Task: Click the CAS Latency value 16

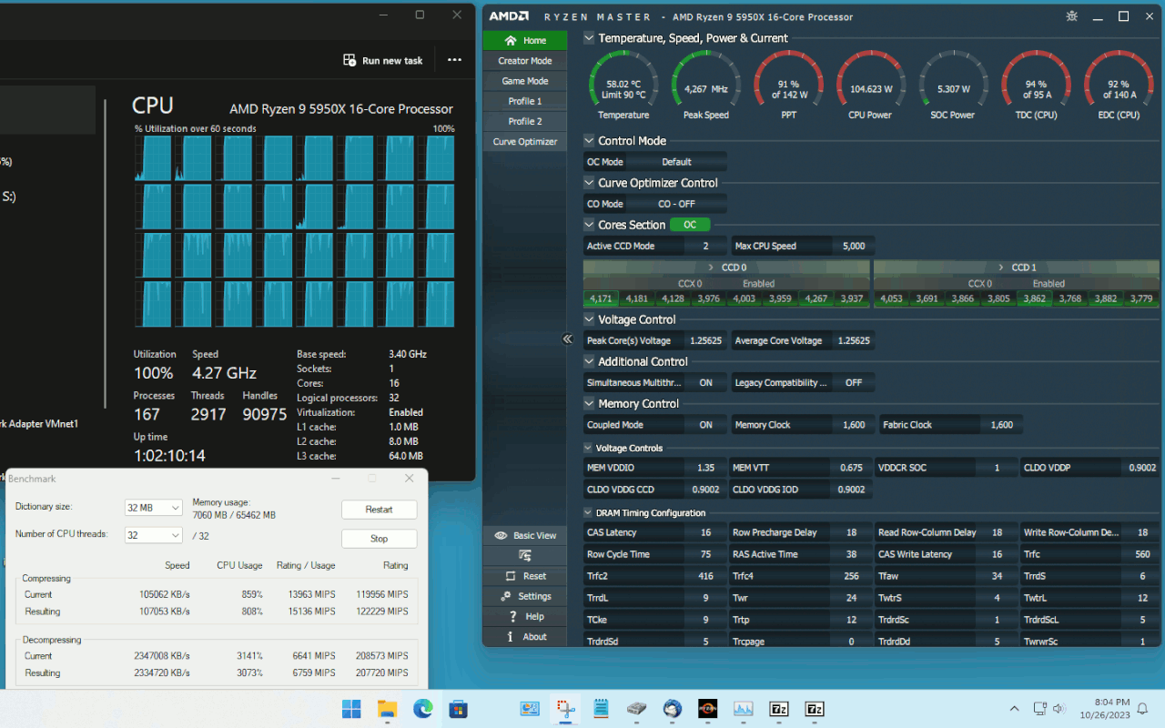Action: click(705, 532)
